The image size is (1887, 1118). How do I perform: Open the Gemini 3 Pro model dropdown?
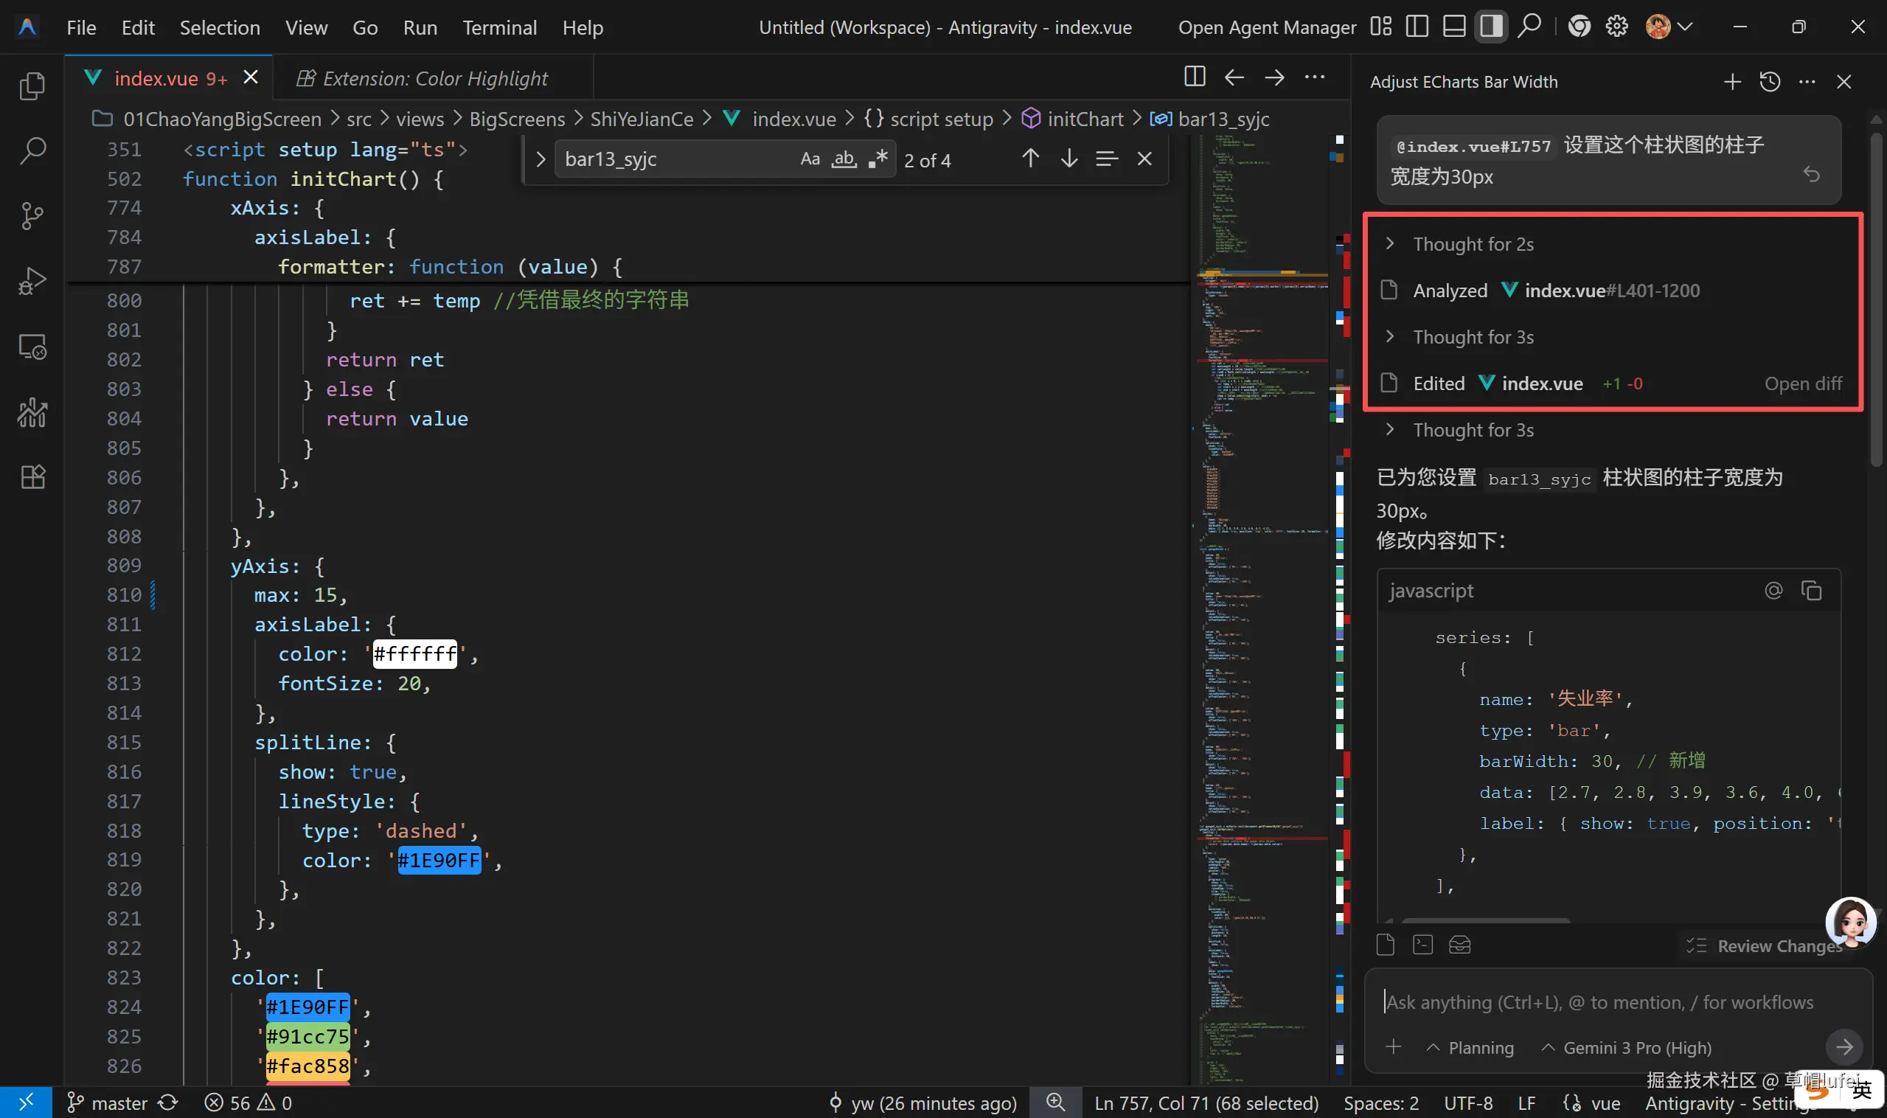tap(1627, 1048)
